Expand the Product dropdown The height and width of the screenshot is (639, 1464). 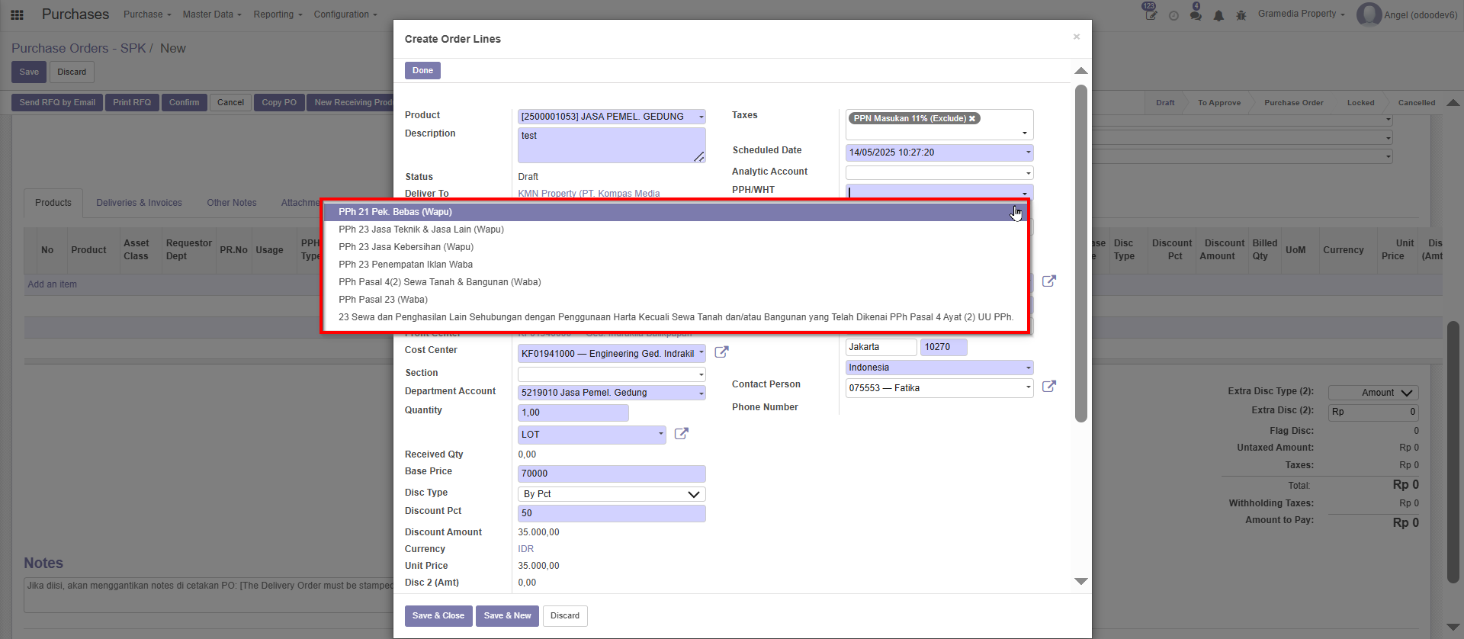[x=701, y=117]
